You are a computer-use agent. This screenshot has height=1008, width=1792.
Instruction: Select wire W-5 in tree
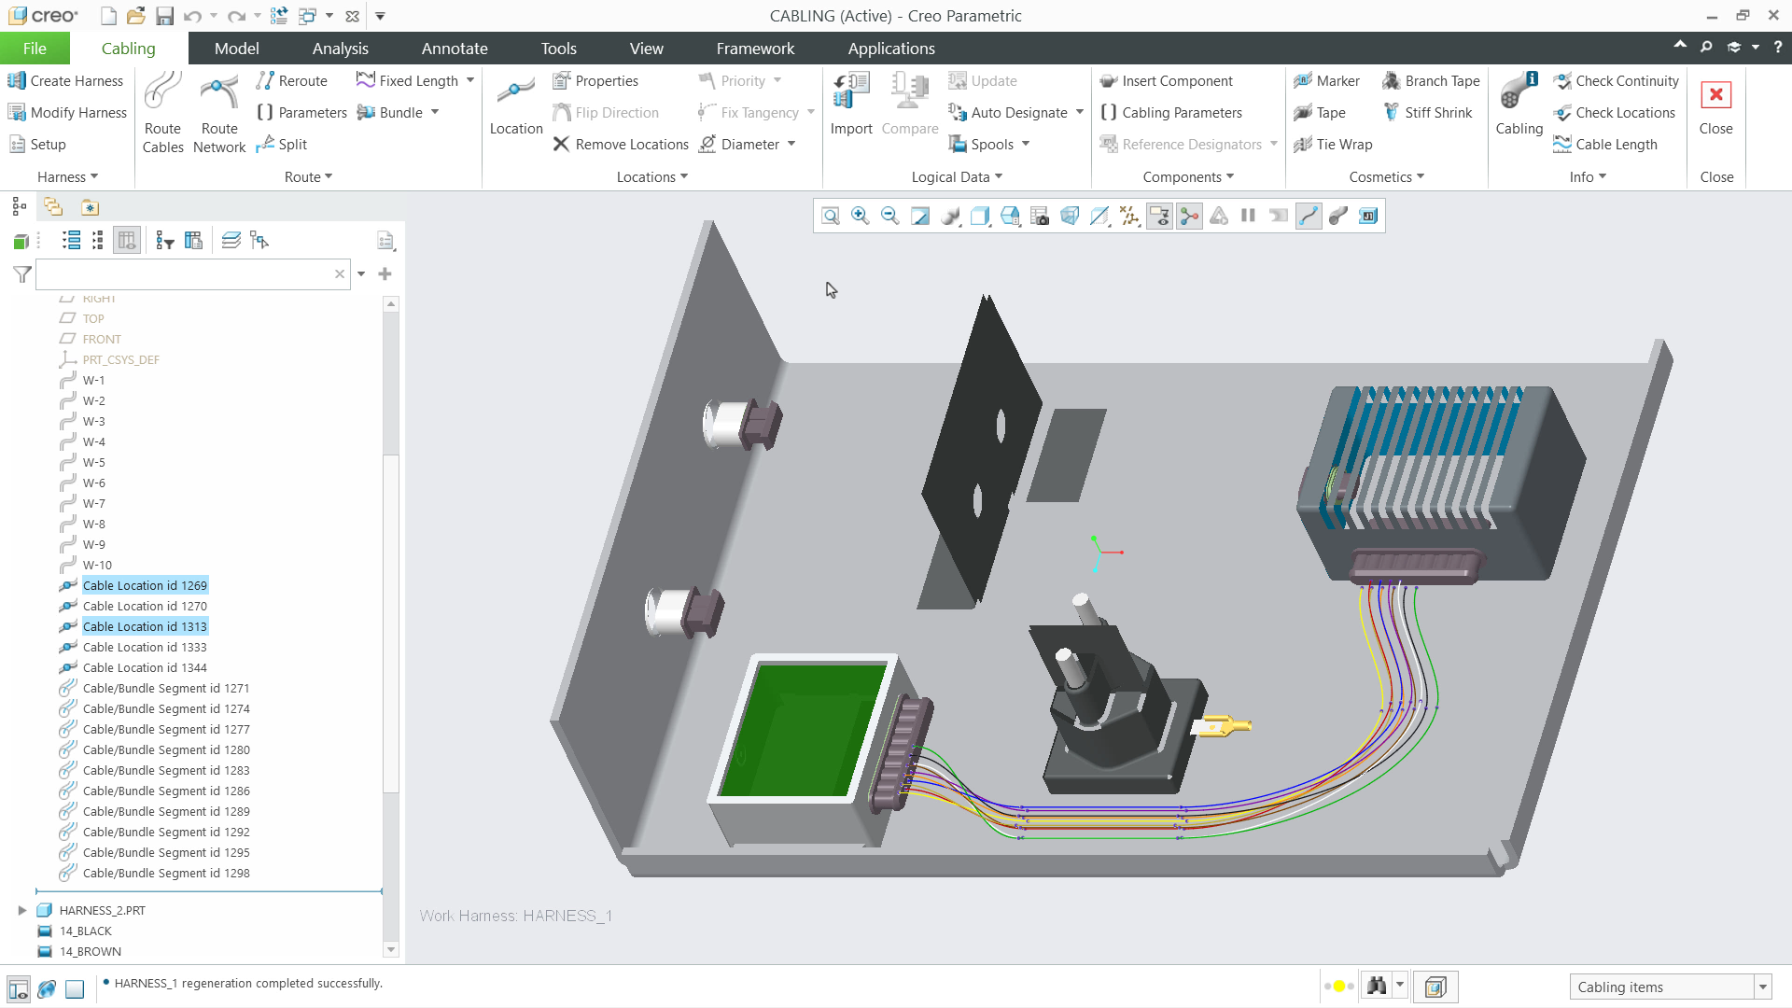click(x=93, y=462)
